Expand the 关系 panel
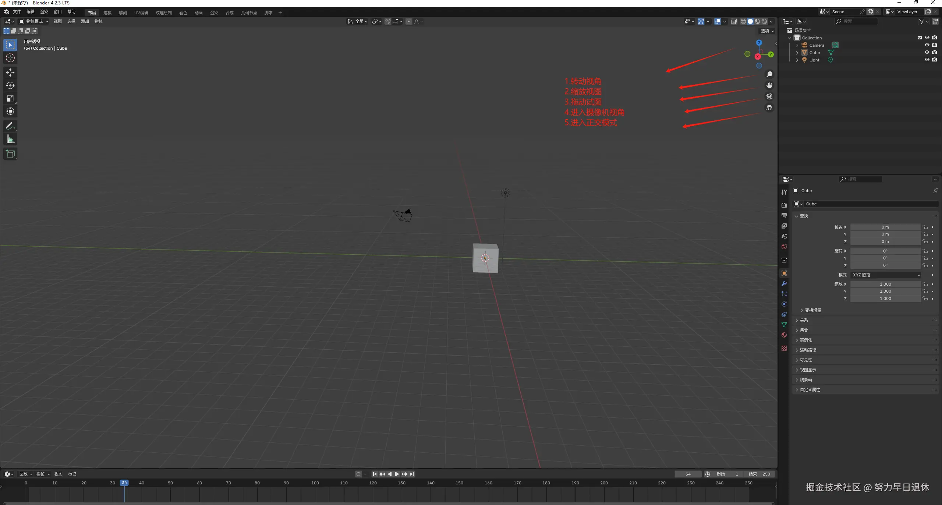The width and height of the screenshot is (942, 505). [804, 320]
